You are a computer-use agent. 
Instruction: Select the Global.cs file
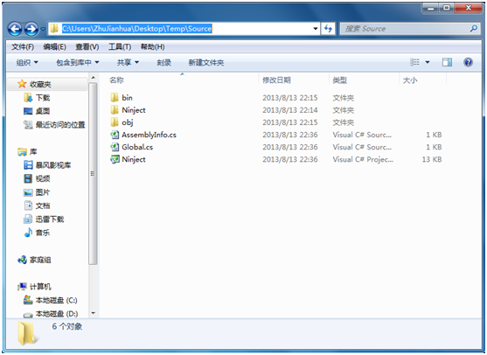coord(137,147)
